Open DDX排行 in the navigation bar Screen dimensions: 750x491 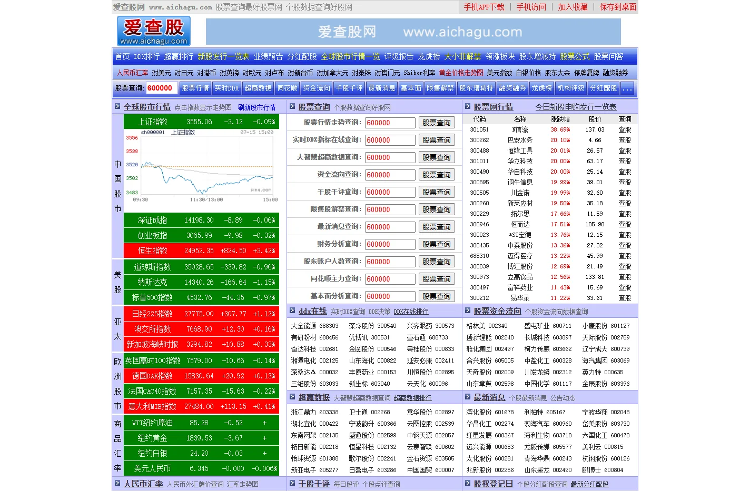tap(146, 56)
